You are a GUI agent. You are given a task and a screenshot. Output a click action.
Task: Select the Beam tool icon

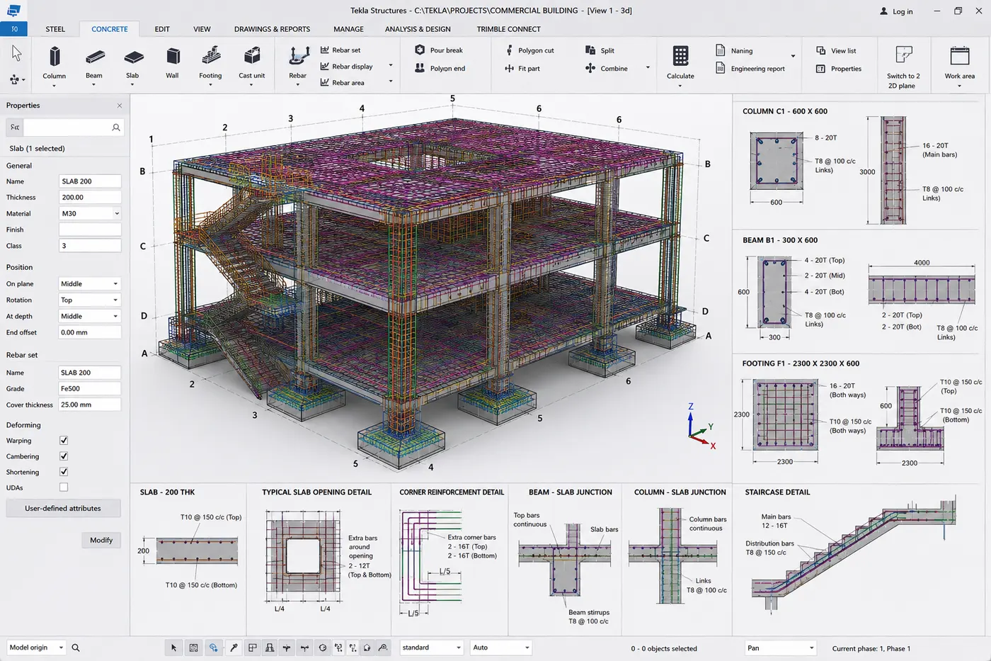[x=94, y=57]
